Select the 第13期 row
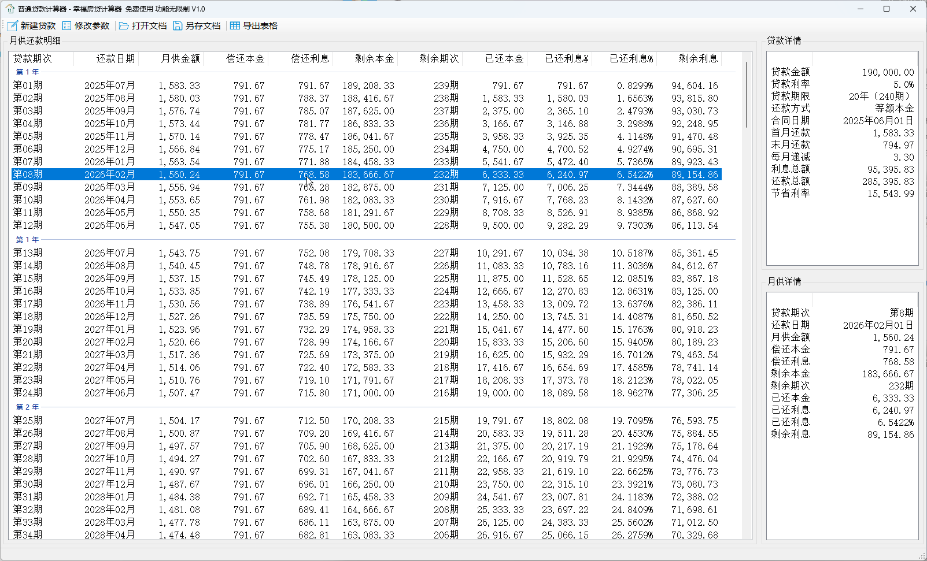Viewport: 927px width, 561px height. 365,252
